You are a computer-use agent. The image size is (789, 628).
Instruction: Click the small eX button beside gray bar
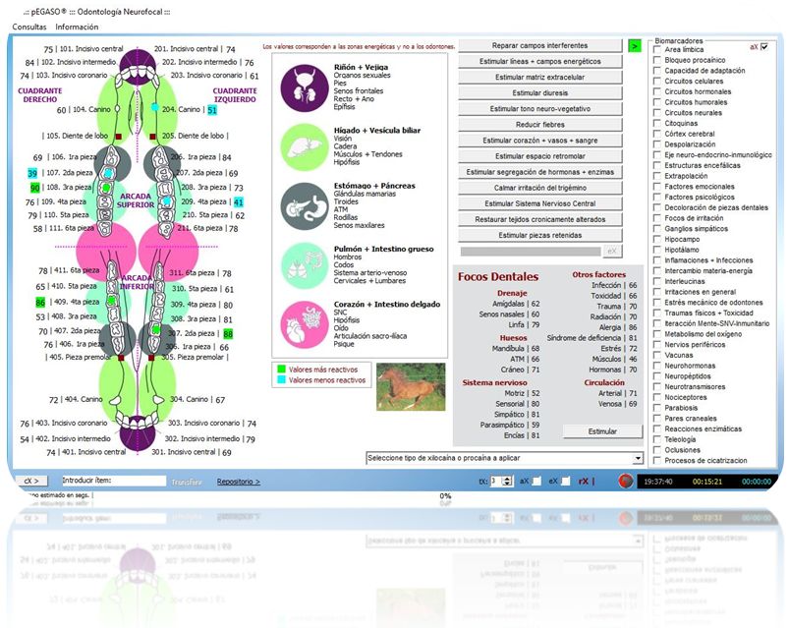coord(612,251)
